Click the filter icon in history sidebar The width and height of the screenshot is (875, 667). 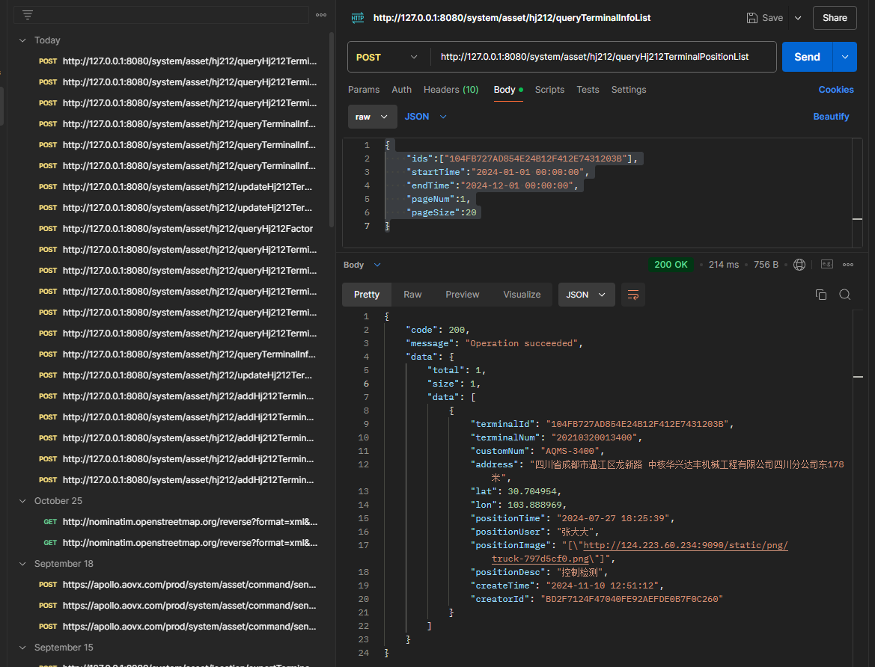click(x=28, y=15)
